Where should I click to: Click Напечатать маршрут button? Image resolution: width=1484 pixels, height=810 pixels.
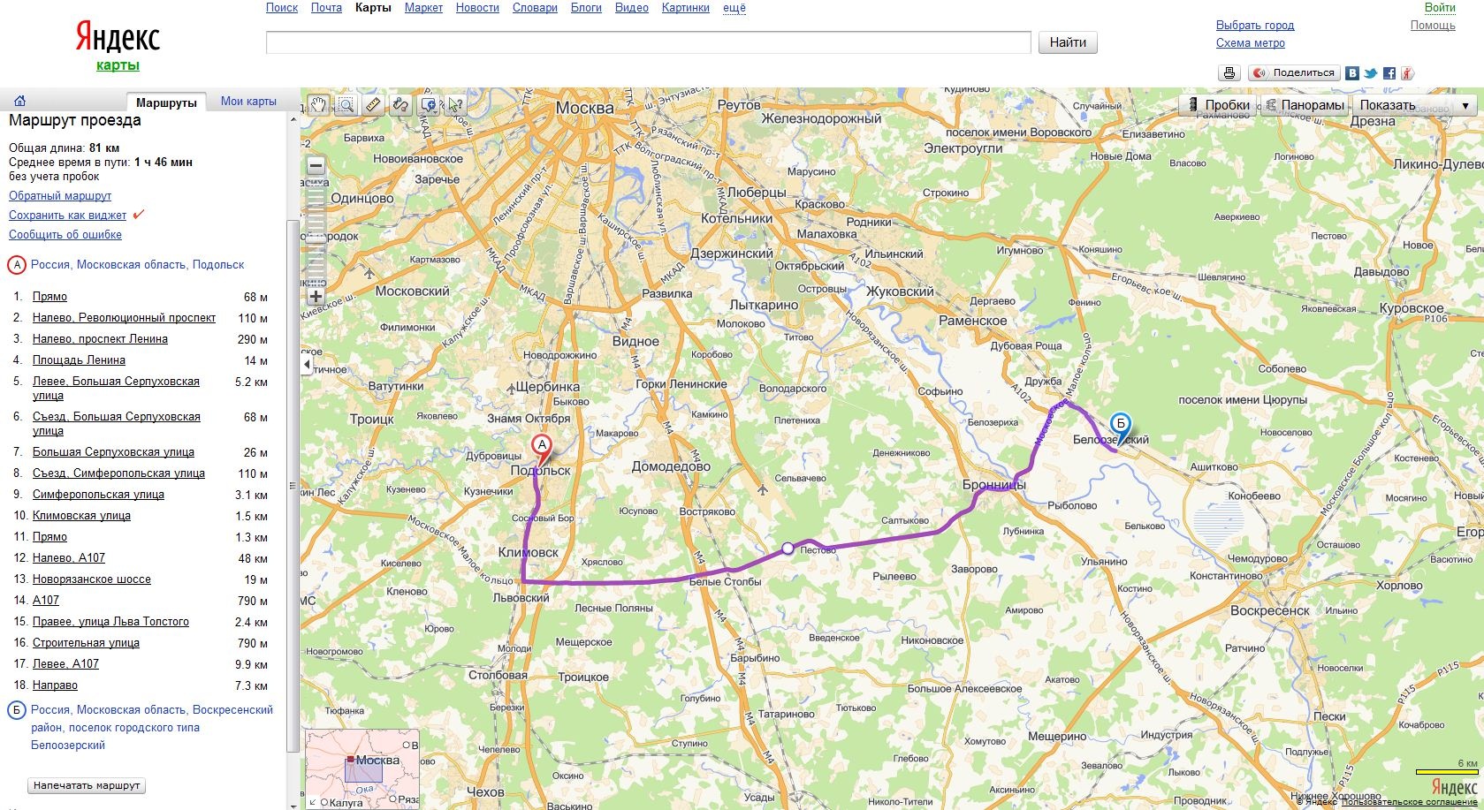click(x=87, y=785)
